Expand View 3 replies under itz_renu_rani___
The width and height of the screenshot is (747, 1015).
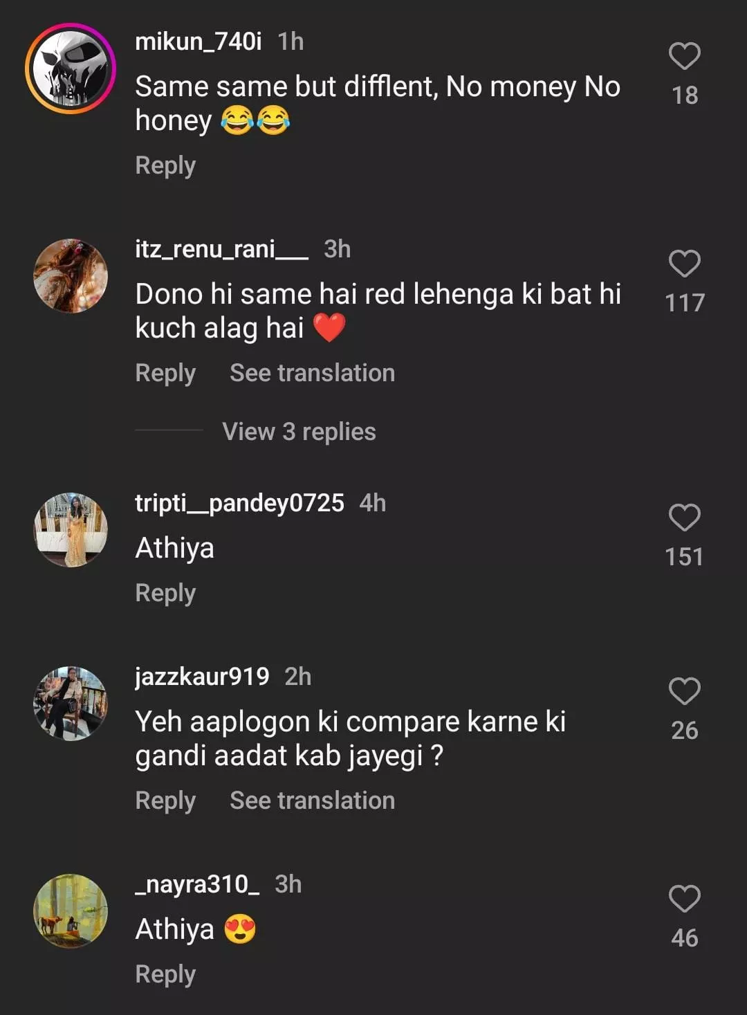[x=299, y=432]
